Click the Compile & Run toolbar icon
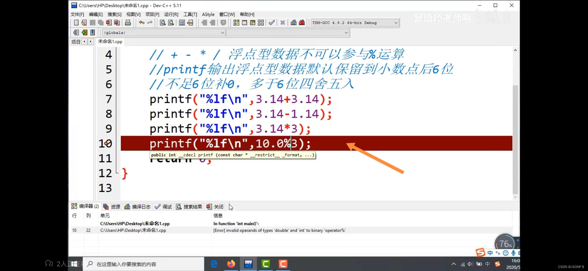 click(x=253, y=23)
